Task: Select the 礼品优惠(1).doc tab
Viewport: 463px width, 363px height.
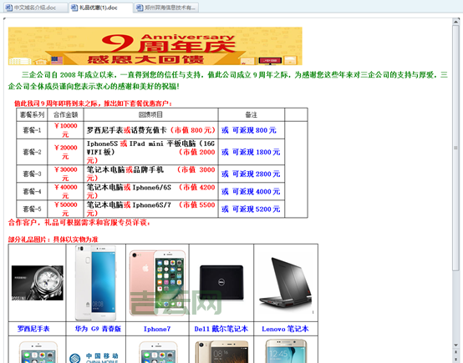Action: pyautogui.click(x=100, y=8)
